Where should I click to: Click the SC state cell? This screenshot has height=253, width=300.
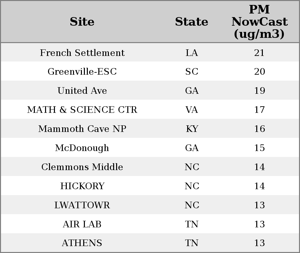(x=192, y=72)
